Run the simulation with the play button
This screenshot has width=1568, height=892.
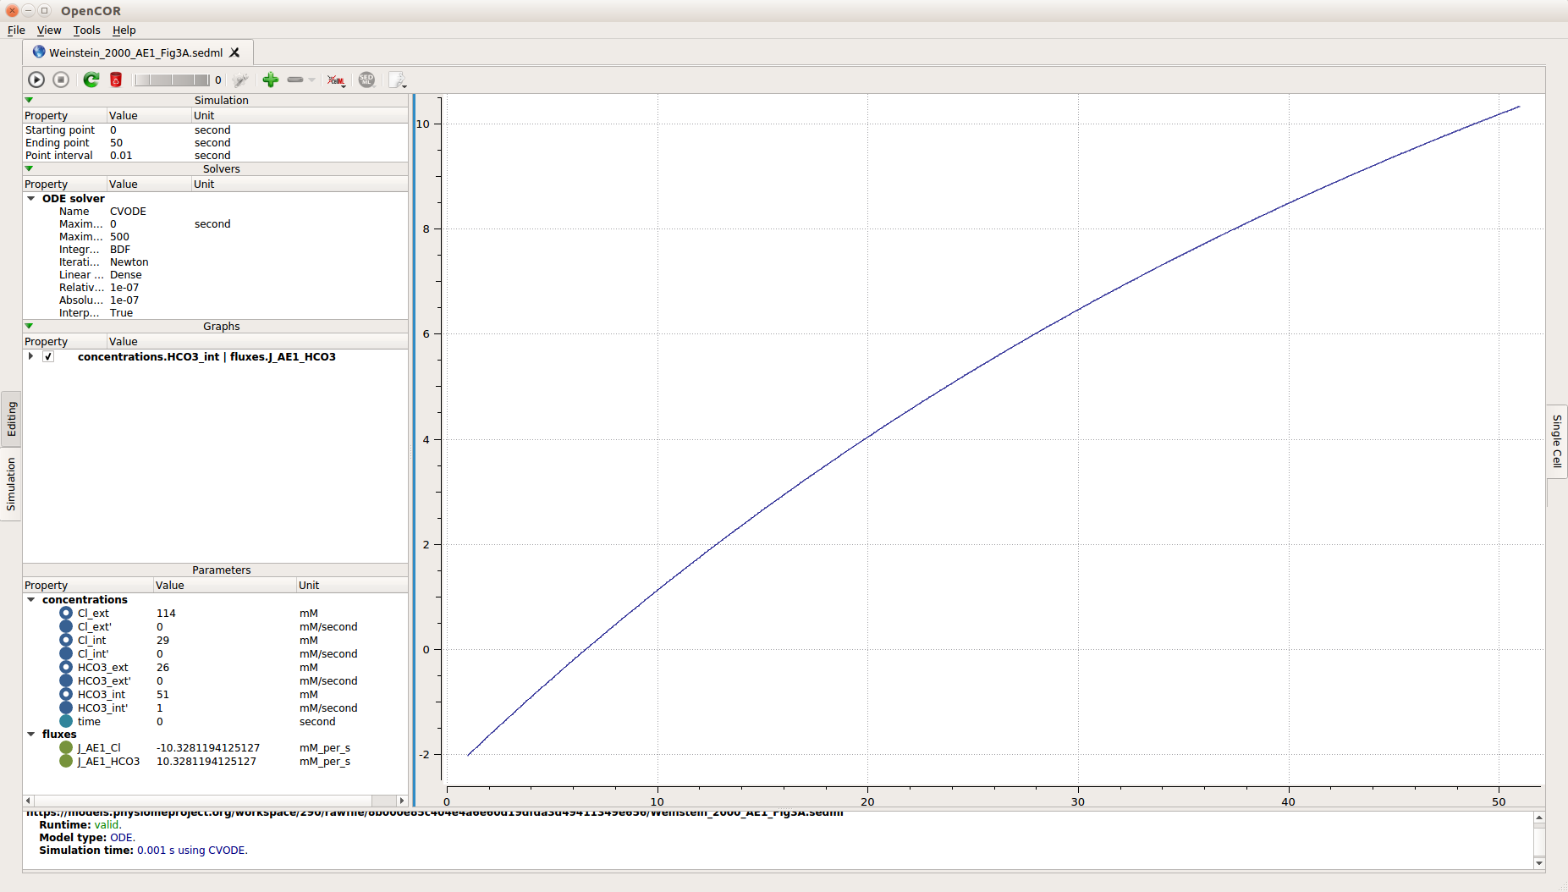(36, 80)
